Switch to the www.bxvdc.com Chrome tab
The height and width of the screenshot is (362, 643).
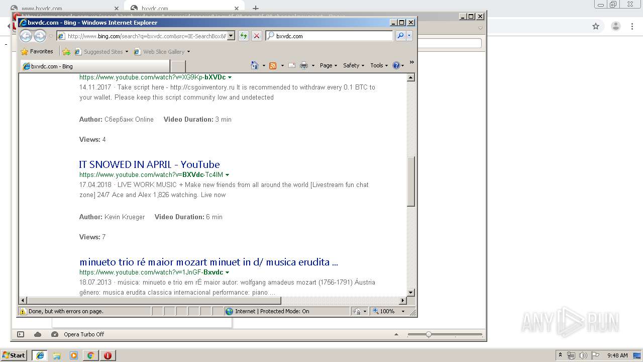(65, 9)
